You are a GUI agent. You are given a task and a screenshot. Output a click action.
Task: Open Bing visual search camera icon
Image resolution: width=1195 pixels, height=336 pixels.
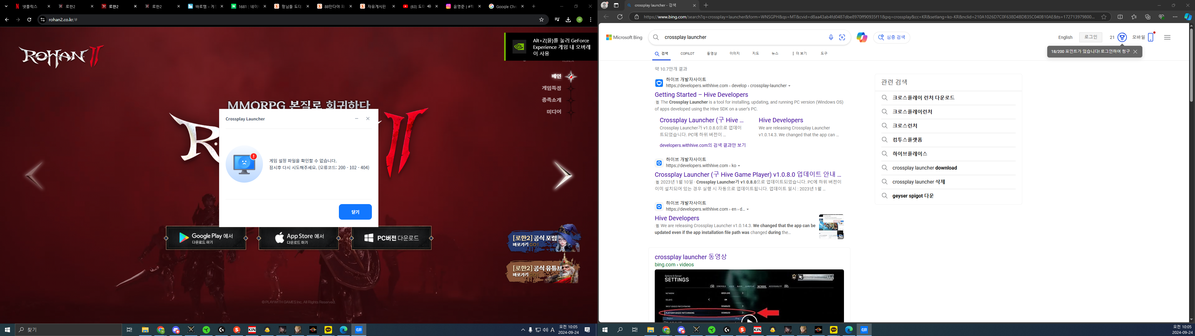[x=842, y=38]
